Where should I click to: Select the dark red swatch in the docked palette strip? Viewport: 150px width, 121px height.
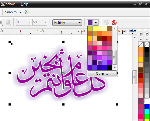pos(141,75)
